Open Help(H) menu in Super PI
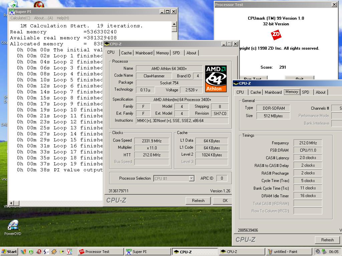The height and width of the screenshot is (256, 342). [x=63, y=18]
